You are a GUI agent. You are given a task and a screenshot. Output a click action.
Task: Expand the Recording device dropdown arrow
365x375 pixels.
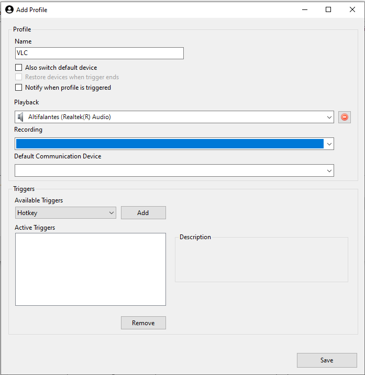329,144
